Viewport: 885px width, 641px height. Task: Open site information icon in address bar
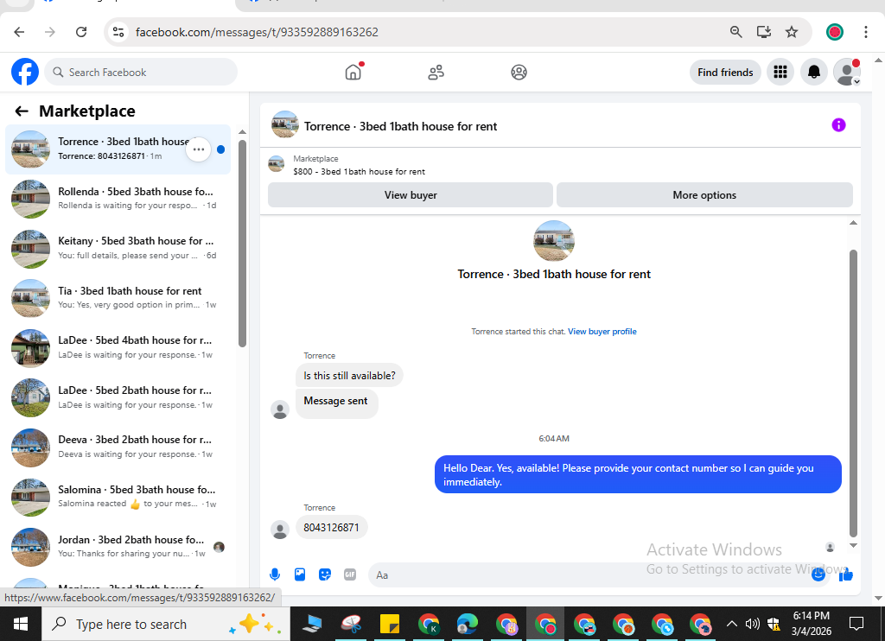tap(118, 32)
